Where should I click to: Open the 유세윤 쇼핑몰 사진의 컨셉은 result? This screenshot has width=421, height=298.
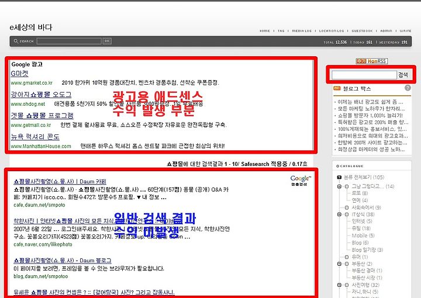point(94,292)
